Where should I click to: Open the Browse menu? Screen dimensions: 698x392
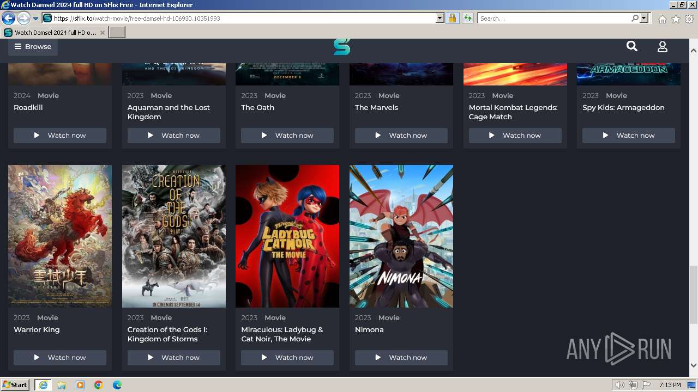(x=33, y=47)
